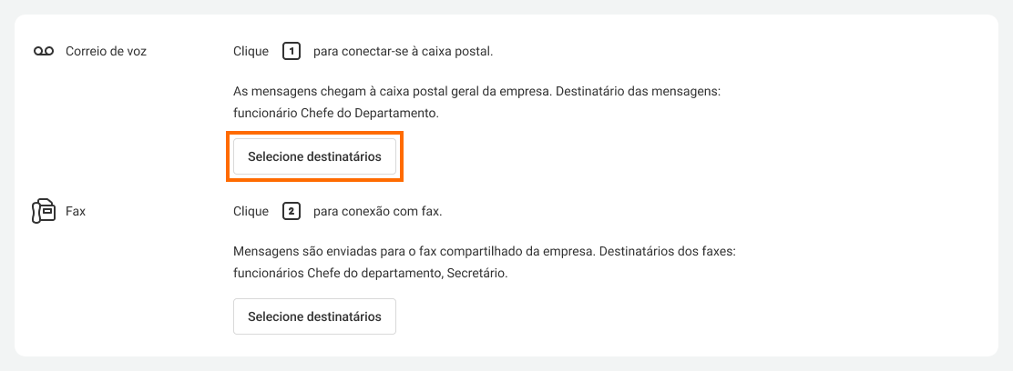Select recipients for Fax messages
Image resolution: width=1013 pixels, height=371 pixels.
(314, 316)
